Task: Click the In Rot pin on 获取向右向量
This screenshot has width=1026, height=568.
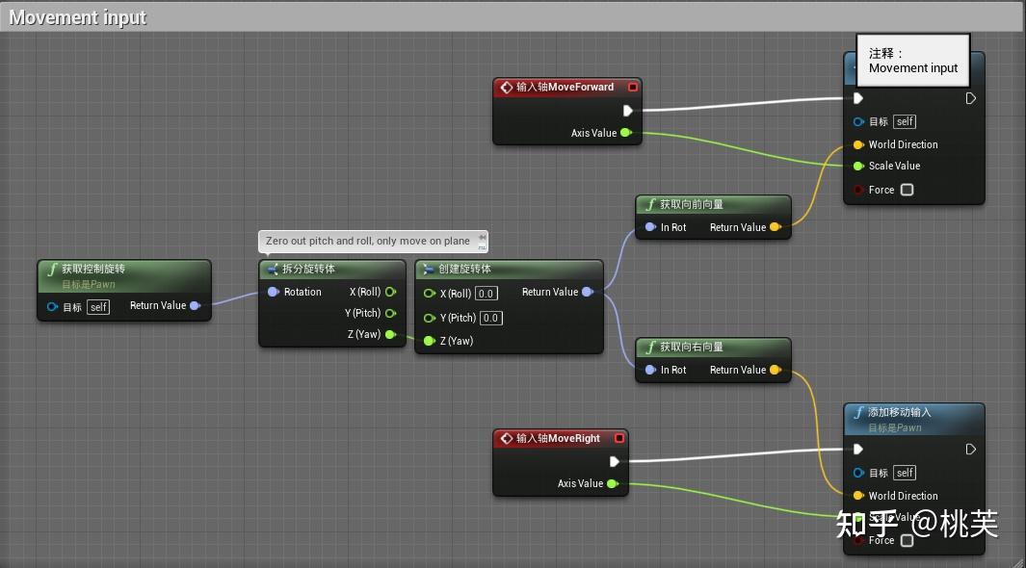Action: [x=648, y=370]
